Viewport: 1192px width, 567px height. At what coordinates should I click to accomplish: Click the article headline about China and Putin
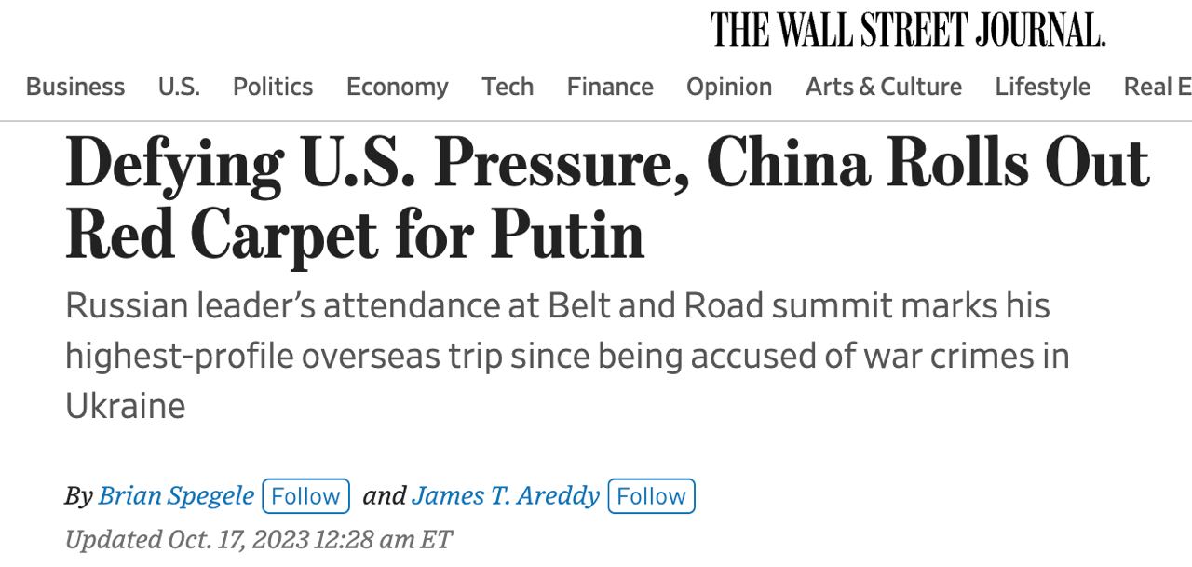pos(605,198)
